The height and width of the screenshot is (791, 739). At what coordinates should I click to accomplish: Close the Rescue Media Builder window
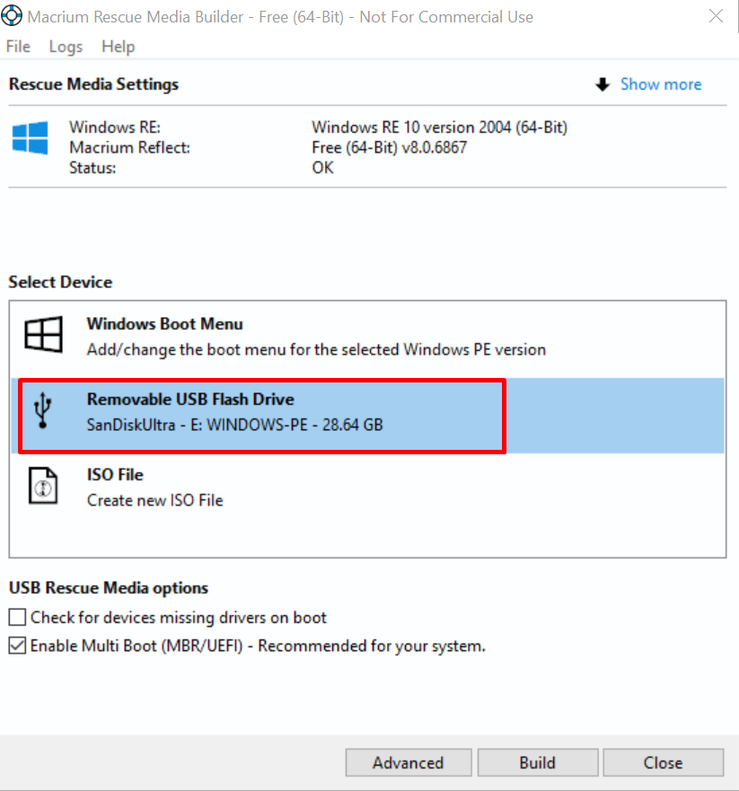click(716, 16)
